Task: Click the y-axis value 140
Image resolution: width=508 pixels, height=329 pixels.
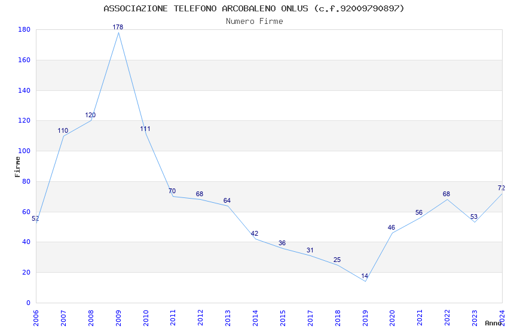Action: (24, 90)
